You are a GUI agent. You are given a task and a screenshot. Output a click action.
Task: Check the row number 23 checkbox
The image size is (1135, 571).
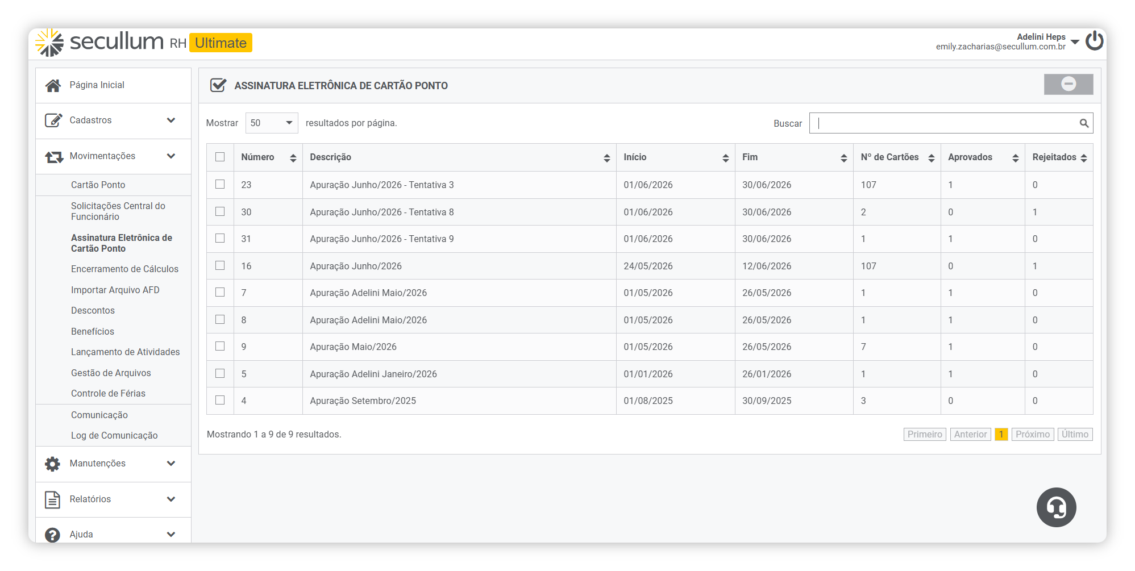[x=220, y=184]
